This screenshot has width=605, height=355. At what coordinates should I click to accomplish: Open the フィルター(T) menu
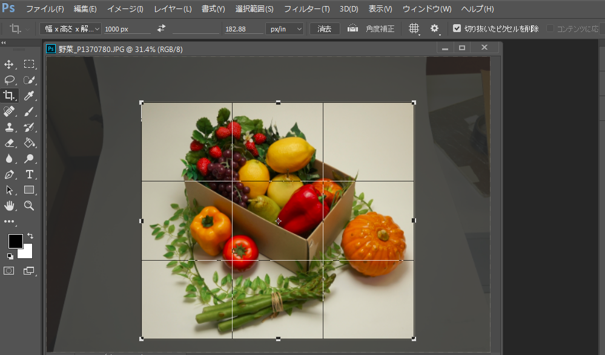307,8
